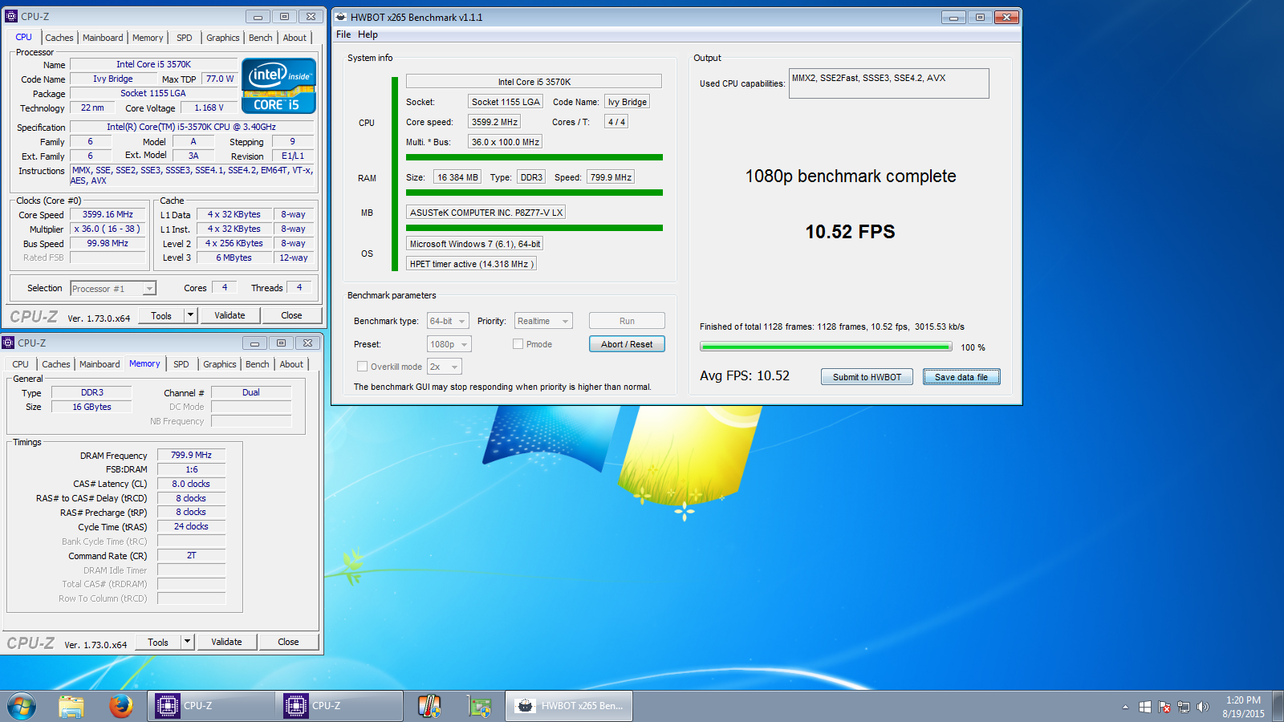Open the taskbar icon left of HWBOT button
The image size is (1284, 722).
pyautogui.click(x=480, y=706)
